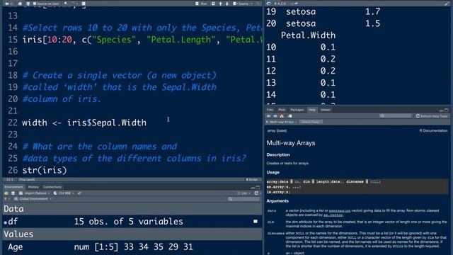This screenshot has height=255, width=453.
Task: Toggle the Source on Save checkbox
Action: [x=35, y=4]
